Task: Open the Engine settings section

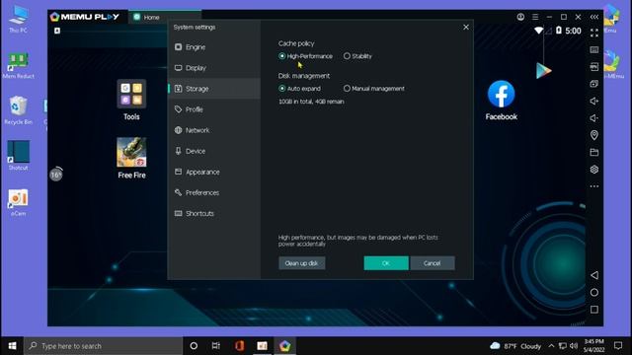Action: coord(214,47)
